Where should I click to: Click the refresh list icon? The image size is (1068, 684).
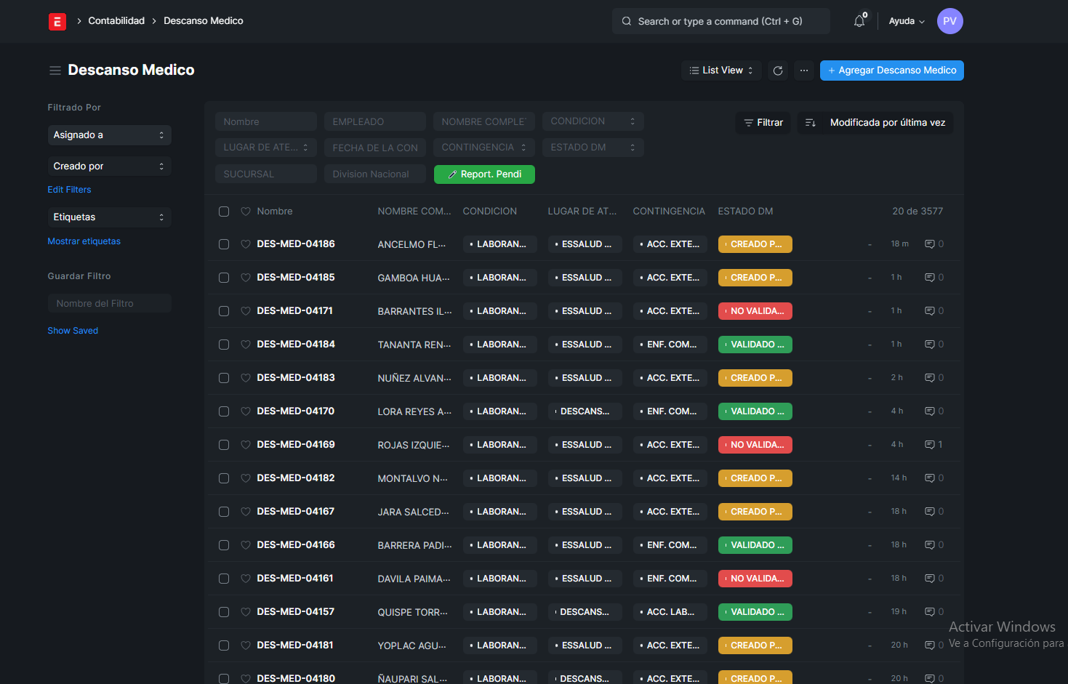point(778,71)
